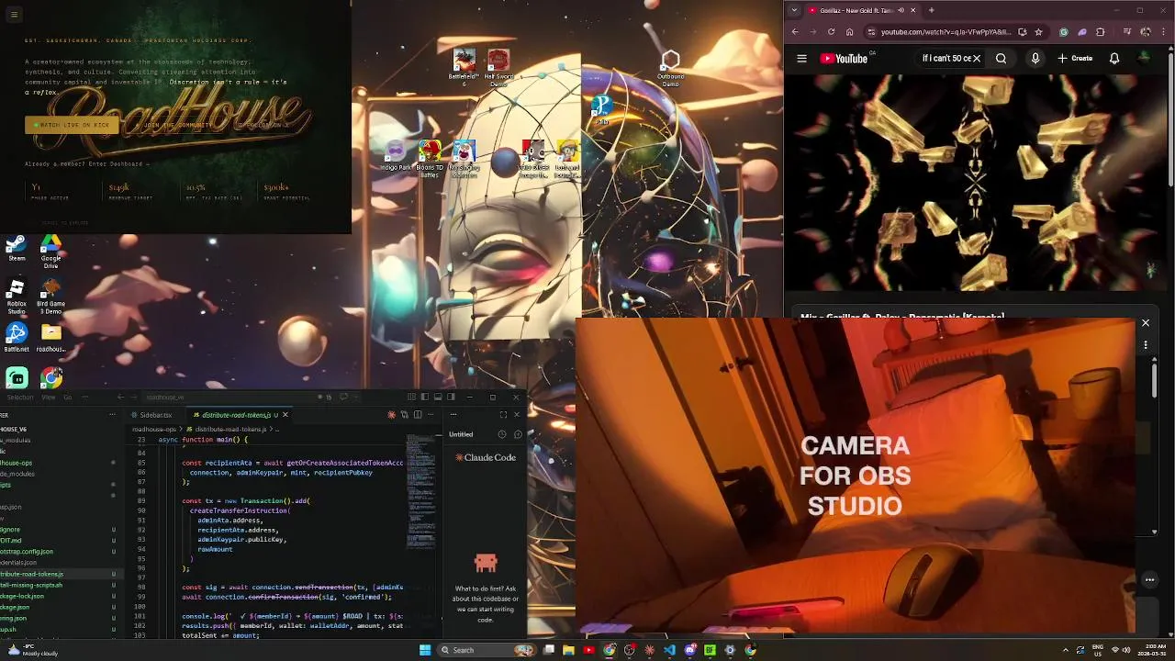Go back using VS Code title bar arrow
The image size is (1175, 661).
point(122,398)
